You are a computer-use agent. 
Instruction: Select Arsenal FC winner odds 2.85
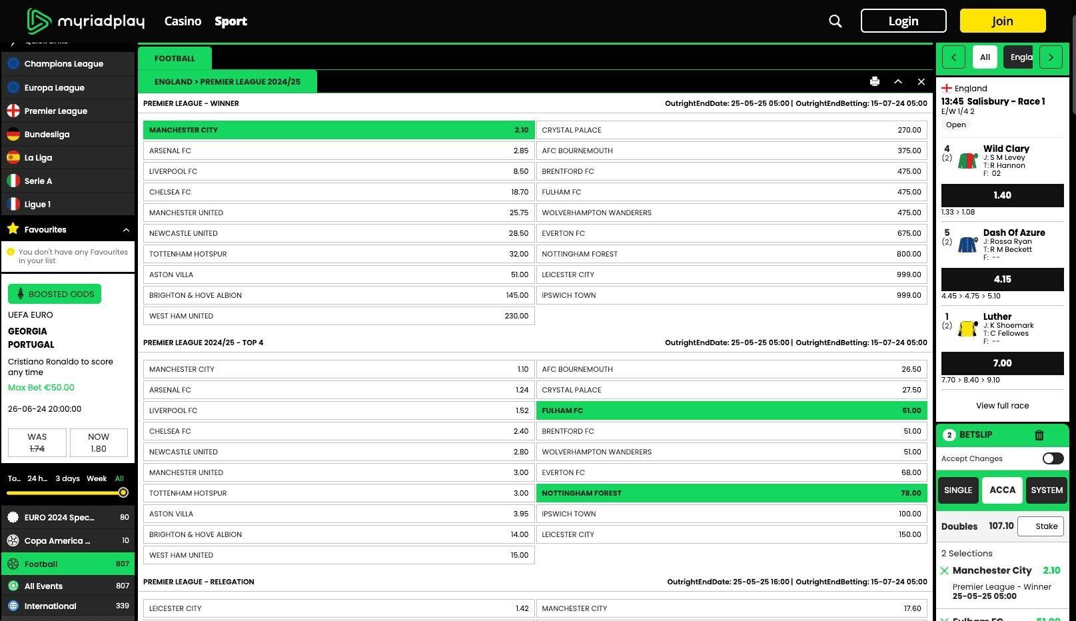pyautogui.click(x=339, y=151)
